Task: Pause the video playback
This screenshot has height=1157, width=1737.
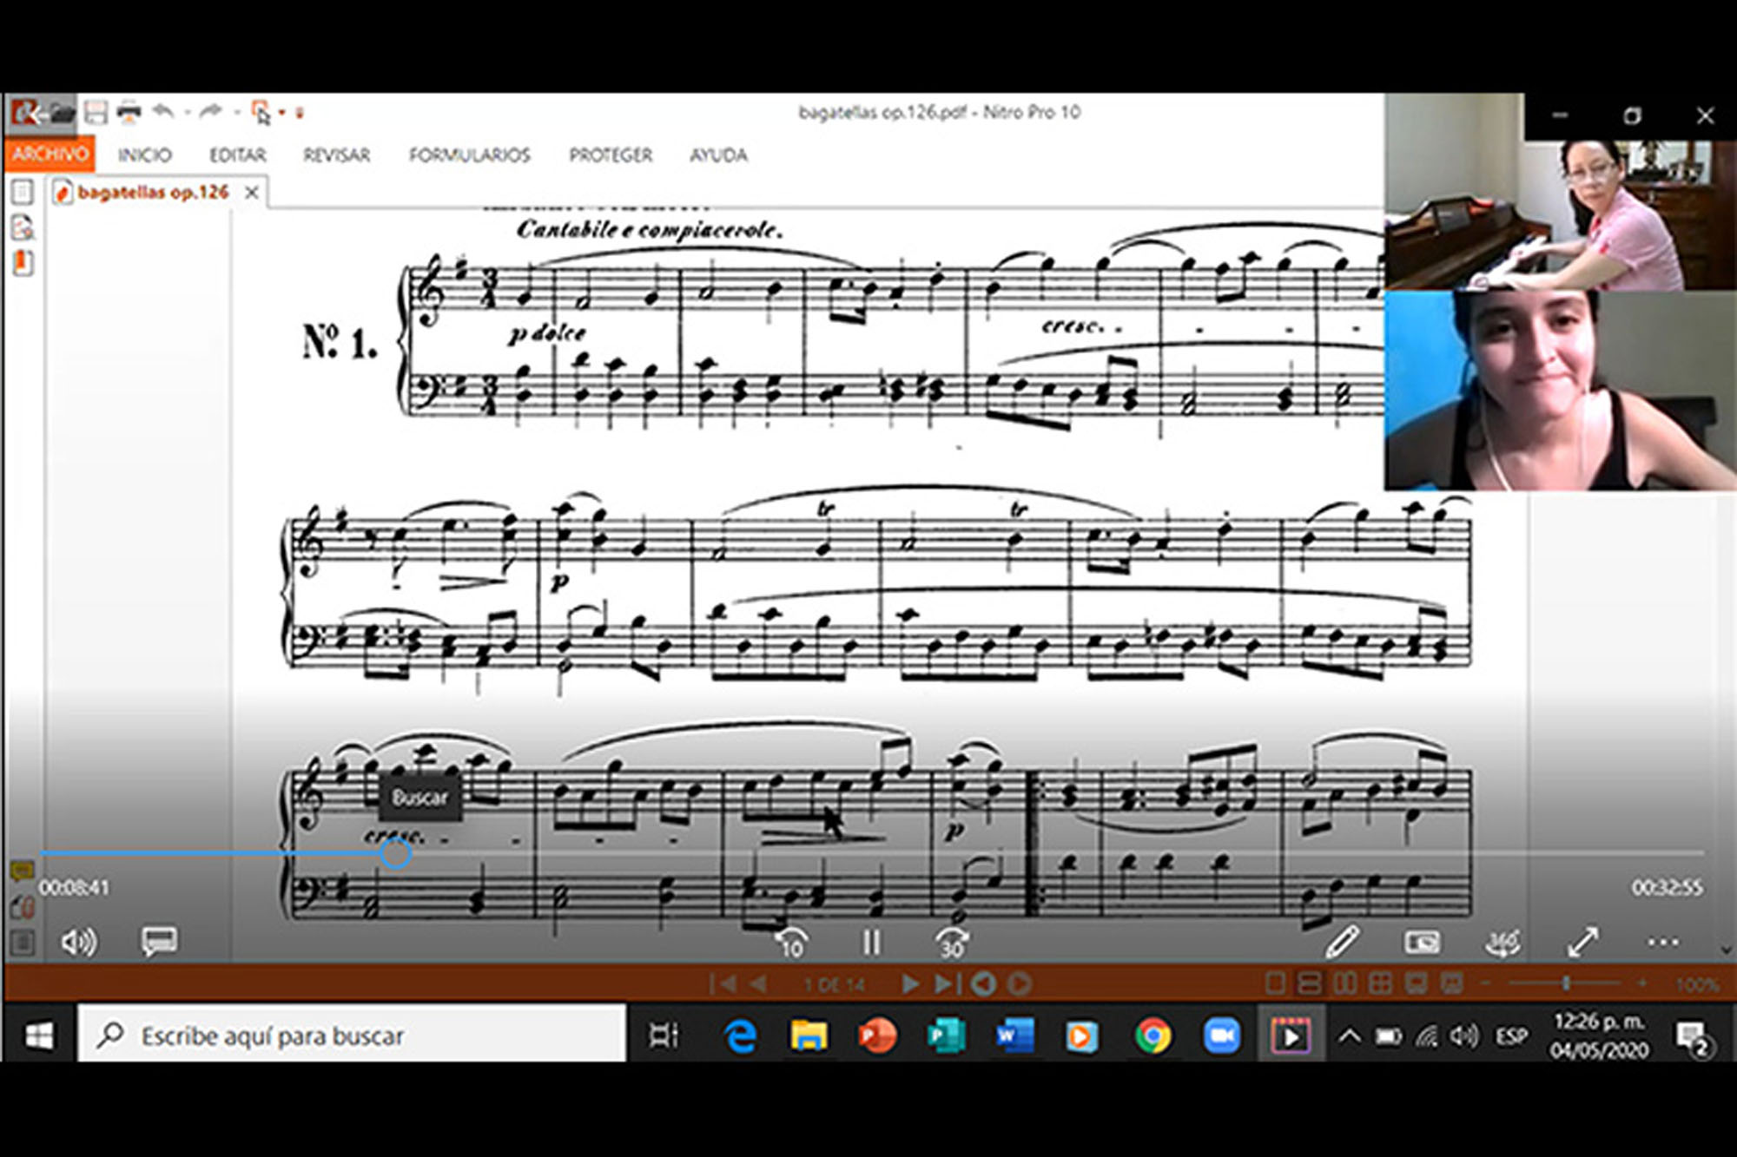Action: tap(871, 943)
